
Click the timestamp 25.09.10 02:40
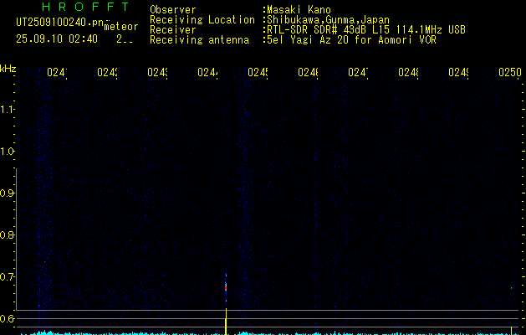pos(57,39)
